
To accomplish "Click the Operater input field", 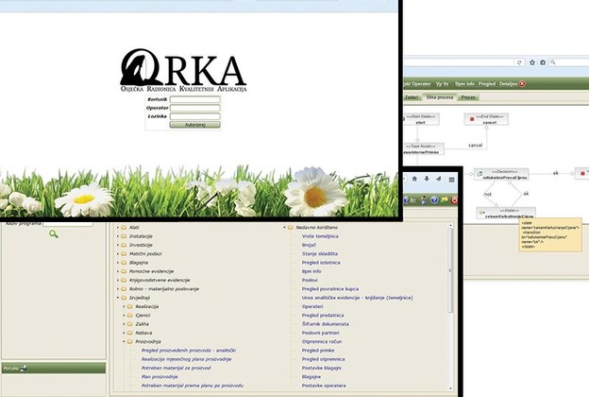I will click(x=195, y=108).
